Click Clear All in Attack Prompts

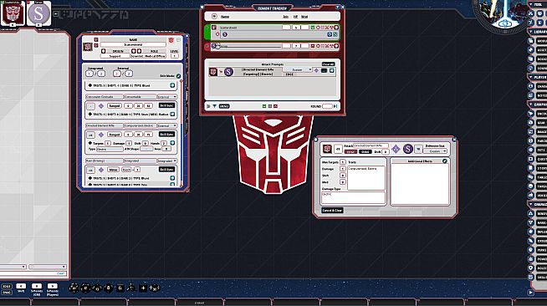[x=328, y=64]
